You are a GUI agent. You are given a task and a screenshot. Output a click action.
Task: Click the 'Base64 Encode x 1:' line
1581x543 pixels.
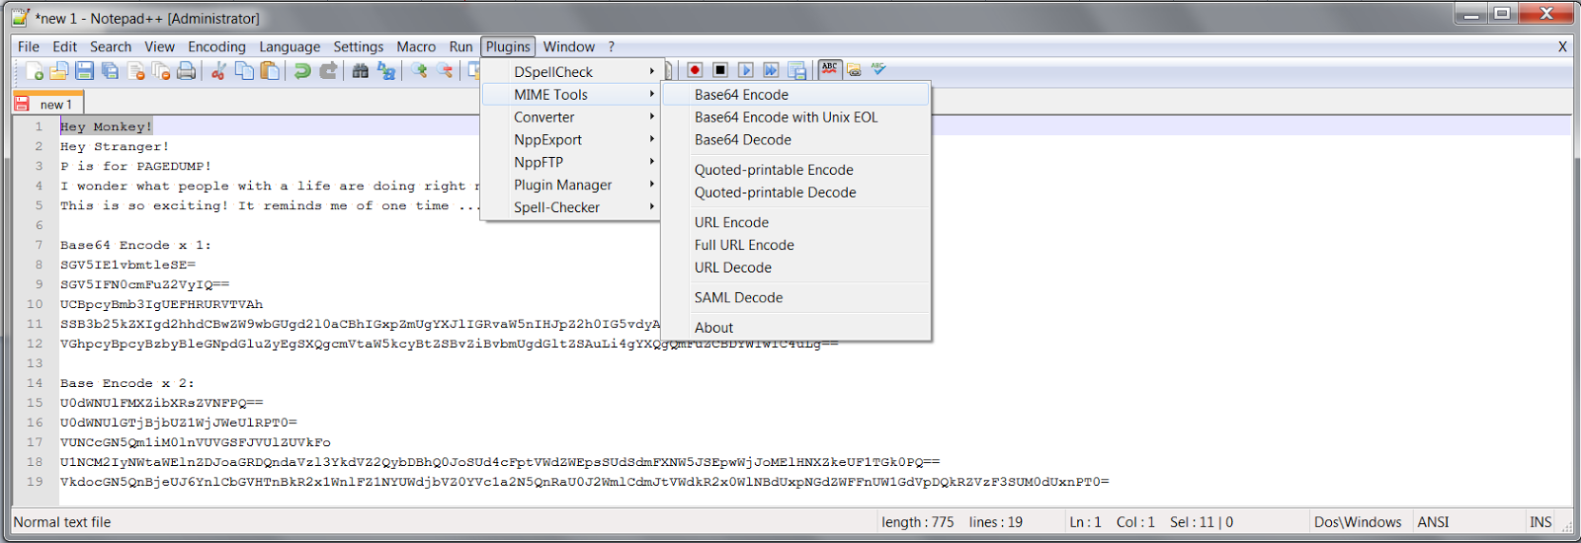(x=135, y=245)
